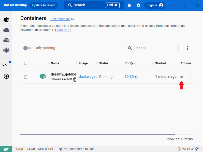Open the docker/get image link

click(x=88, y=77)
